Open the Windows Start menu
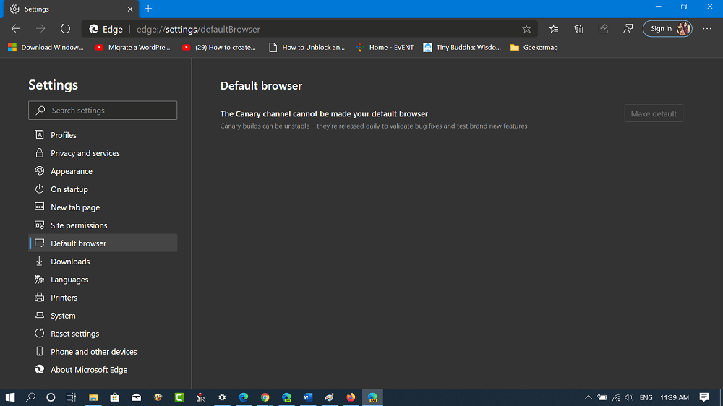723x406 pixels. click(10, 397)
